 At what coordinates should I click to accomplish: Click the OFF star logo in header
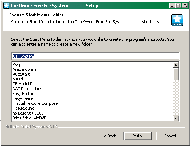[x=177, y=20]
